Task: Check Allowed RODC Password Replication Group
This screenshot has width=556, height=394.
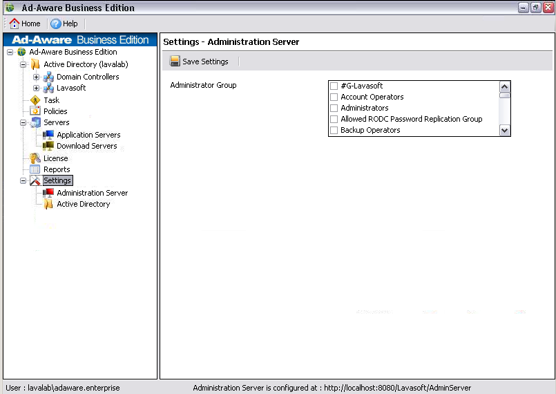Action: (x=334, y=119)
